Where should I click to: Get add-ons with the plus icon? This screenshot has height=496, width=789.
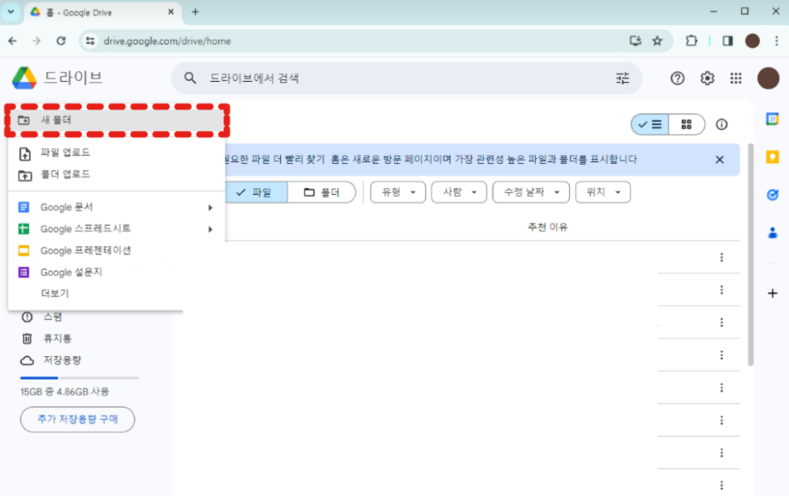(x=772, y=293)
